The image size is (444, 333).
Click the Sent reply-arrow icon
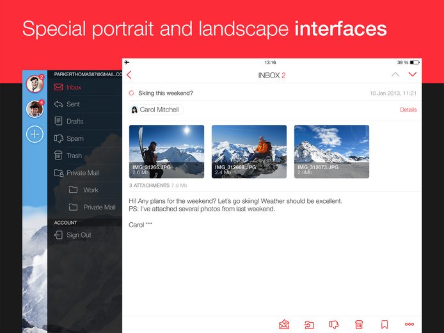(x=58, y=104)
